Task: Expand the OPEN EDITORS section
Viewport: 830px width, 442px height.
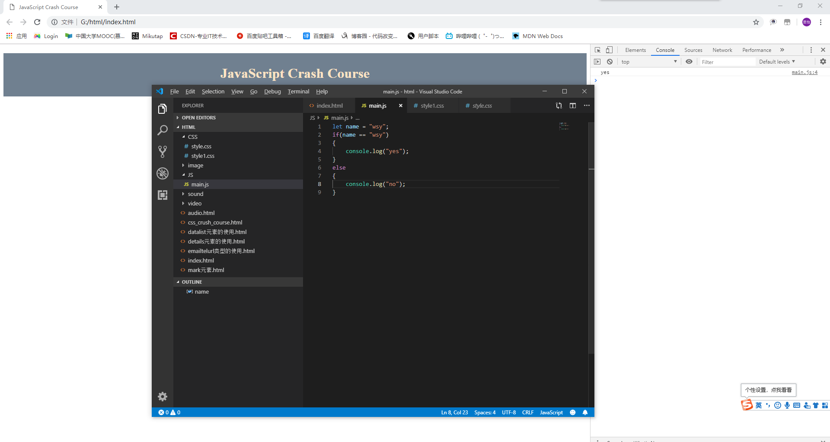Action: pyautogui.click(x=238, y=118)
